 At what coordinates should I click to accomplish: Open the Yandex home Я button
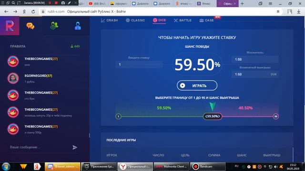(x=24, y=11)
